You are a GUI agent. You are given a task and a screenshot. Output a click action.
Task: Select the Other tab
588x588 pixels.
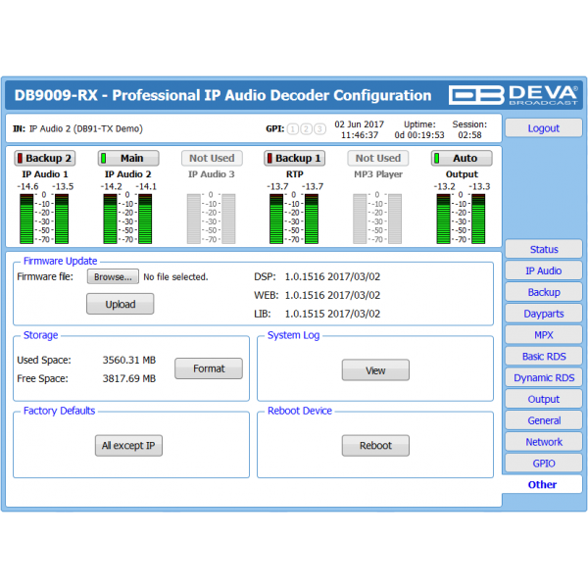pyautogui.click(x=542, y=484)
